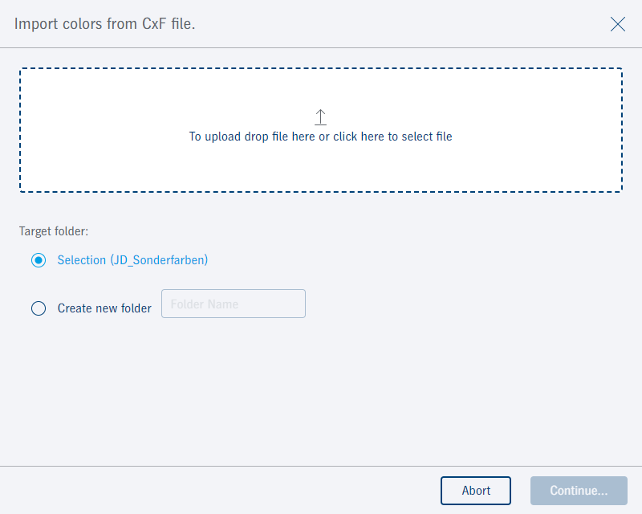This screenshot has height=514, width=642.
Task: Click the "Selection (JD_Sonderfarben)" label text
Action: tap(132, 260)
